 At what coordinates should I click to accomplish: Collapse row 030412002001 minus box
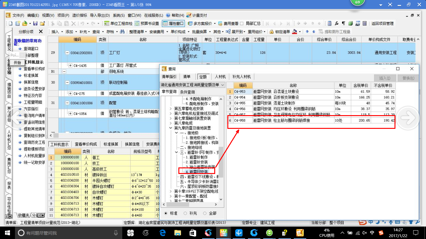tap(67, 53)
